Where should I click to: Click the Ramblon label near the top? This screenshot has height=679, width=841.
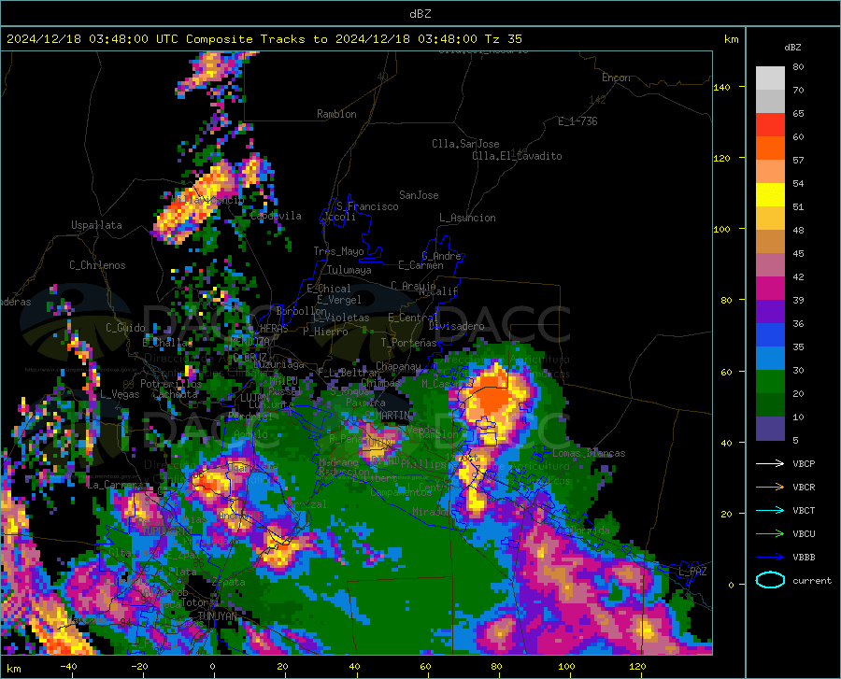(x=336, y=114)
